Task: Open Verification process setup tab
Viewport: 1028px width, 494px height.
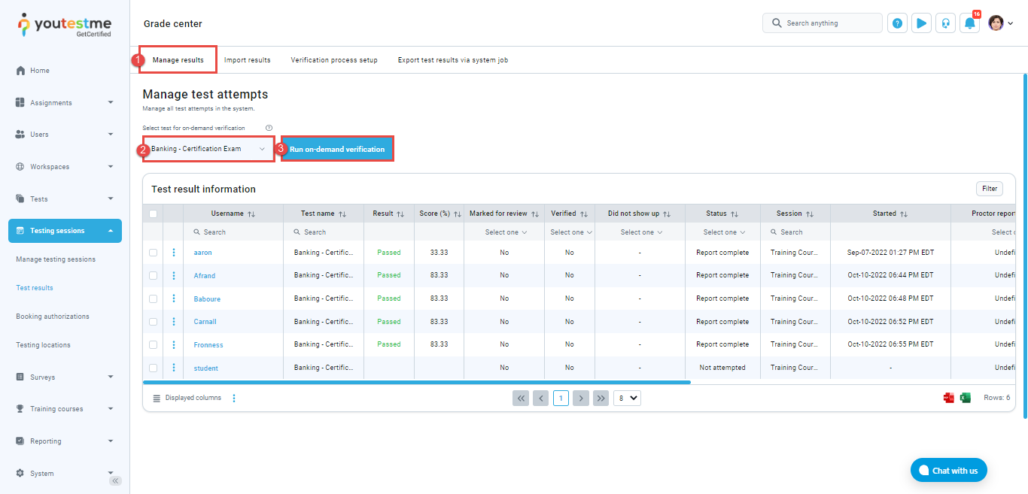Action: pyautogui.click(x=334, y=60)
